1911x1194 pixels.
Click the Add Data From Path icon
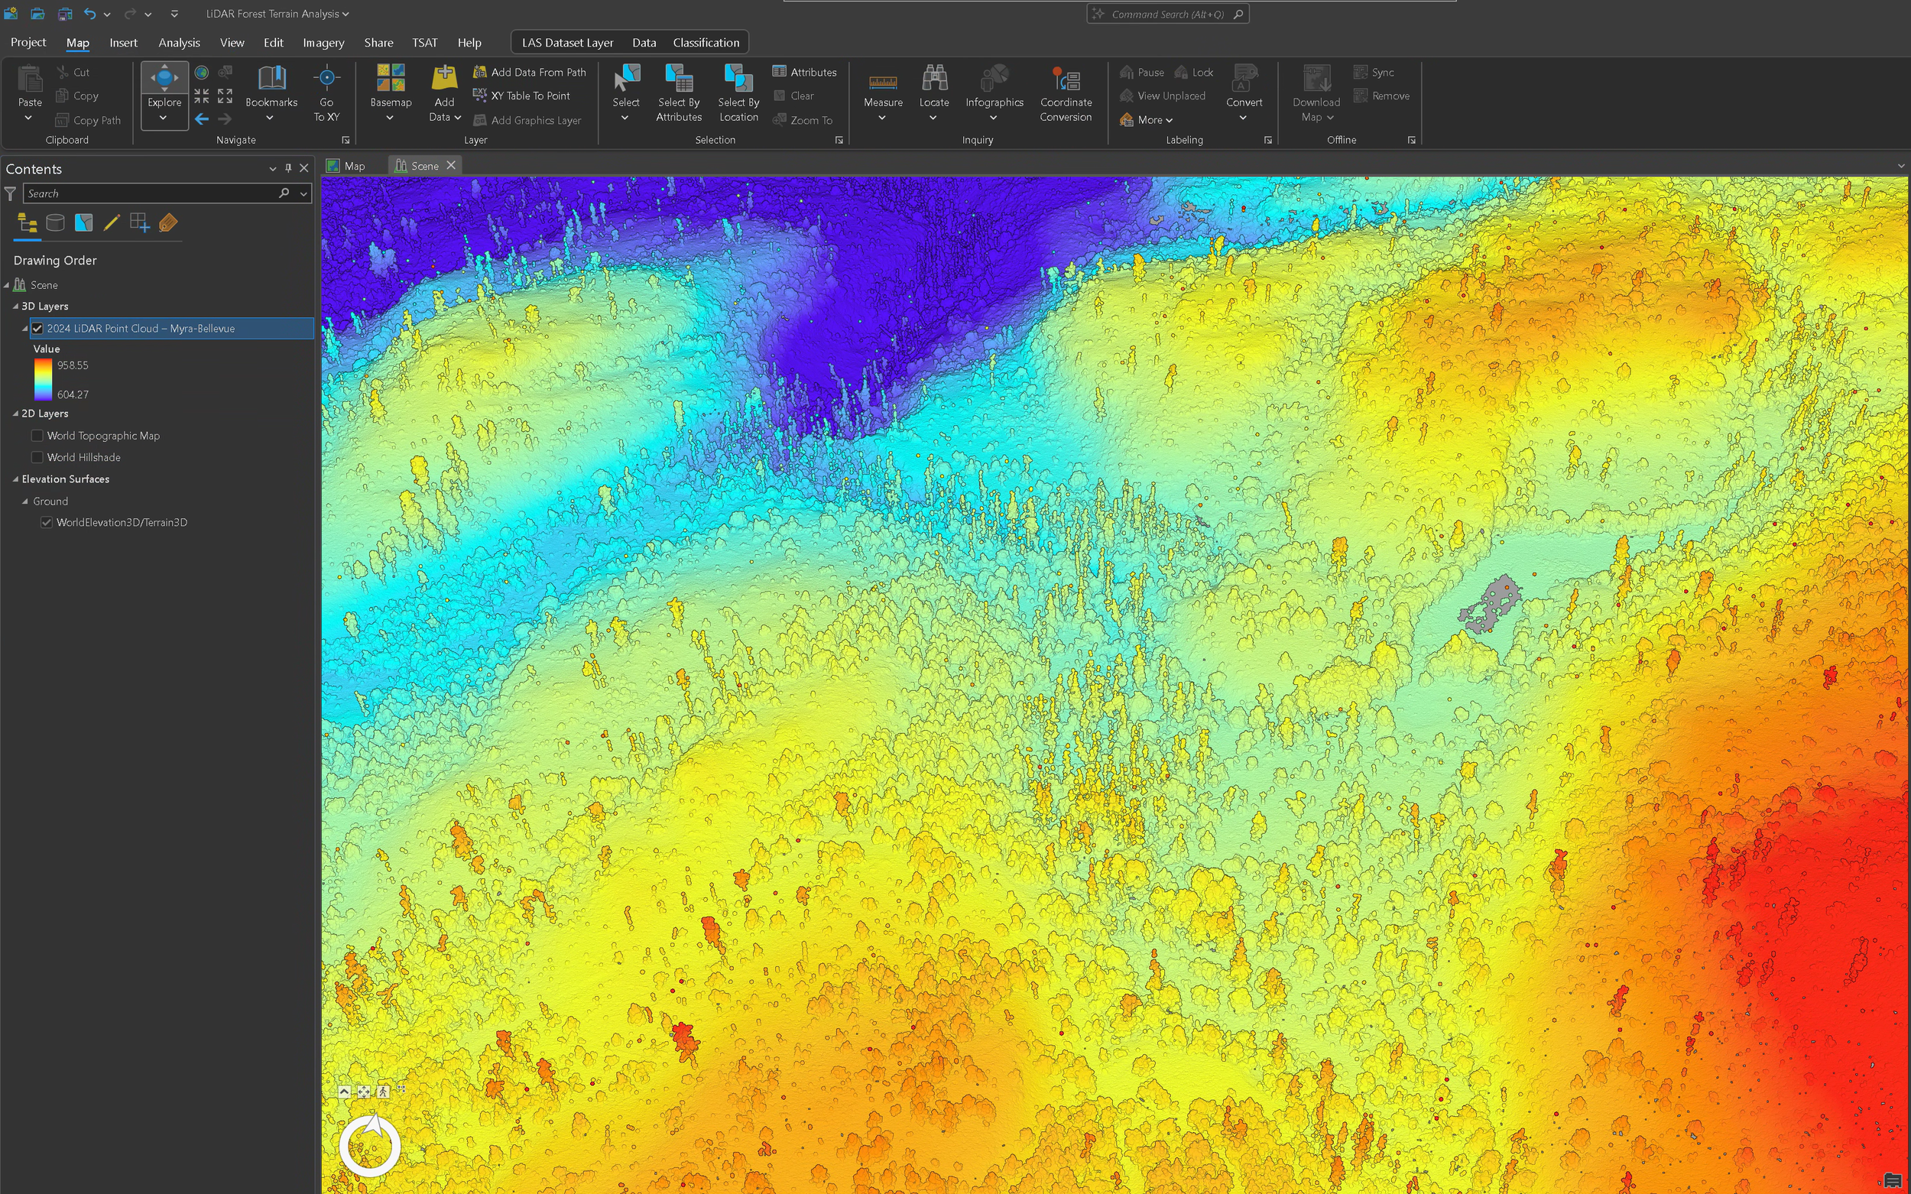tap(479, 72)
